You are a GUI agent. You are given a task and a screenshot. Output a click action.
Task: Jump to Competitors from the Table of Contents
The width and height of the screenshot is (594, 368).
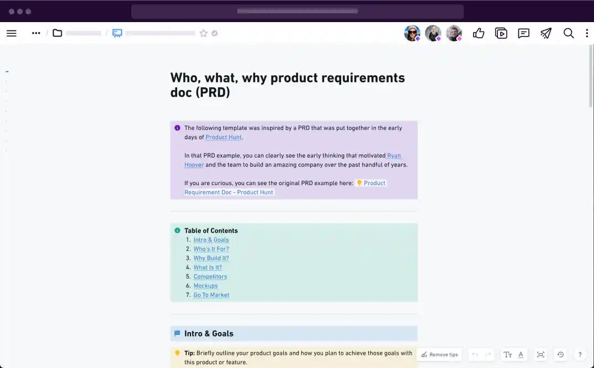pyautogui.click(x=210, y=276)
